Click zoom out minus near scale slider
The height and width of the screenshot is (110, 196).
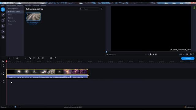9,107
